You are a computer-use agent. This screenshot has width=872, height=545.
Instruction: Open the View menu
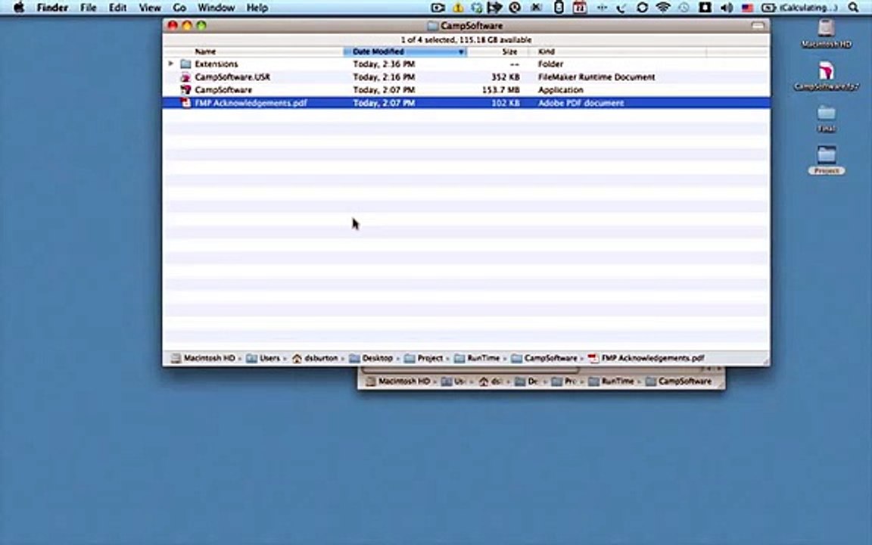[150, 8]
